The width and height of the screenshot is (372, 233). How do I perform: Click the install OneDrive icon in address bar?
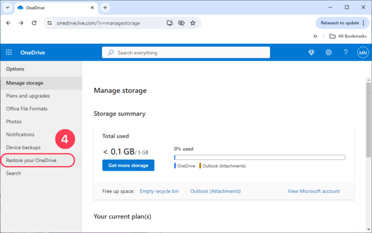(x=169, y=23)
